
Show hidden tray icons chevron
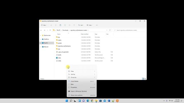click(164, 101)
